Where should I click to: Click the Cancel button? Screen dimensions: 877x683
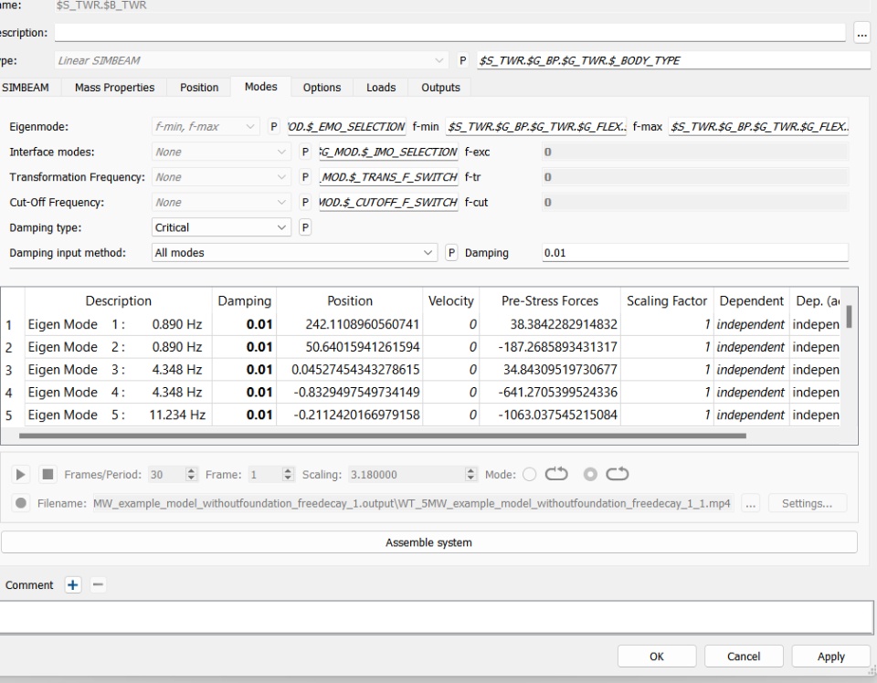pos(744,657)
